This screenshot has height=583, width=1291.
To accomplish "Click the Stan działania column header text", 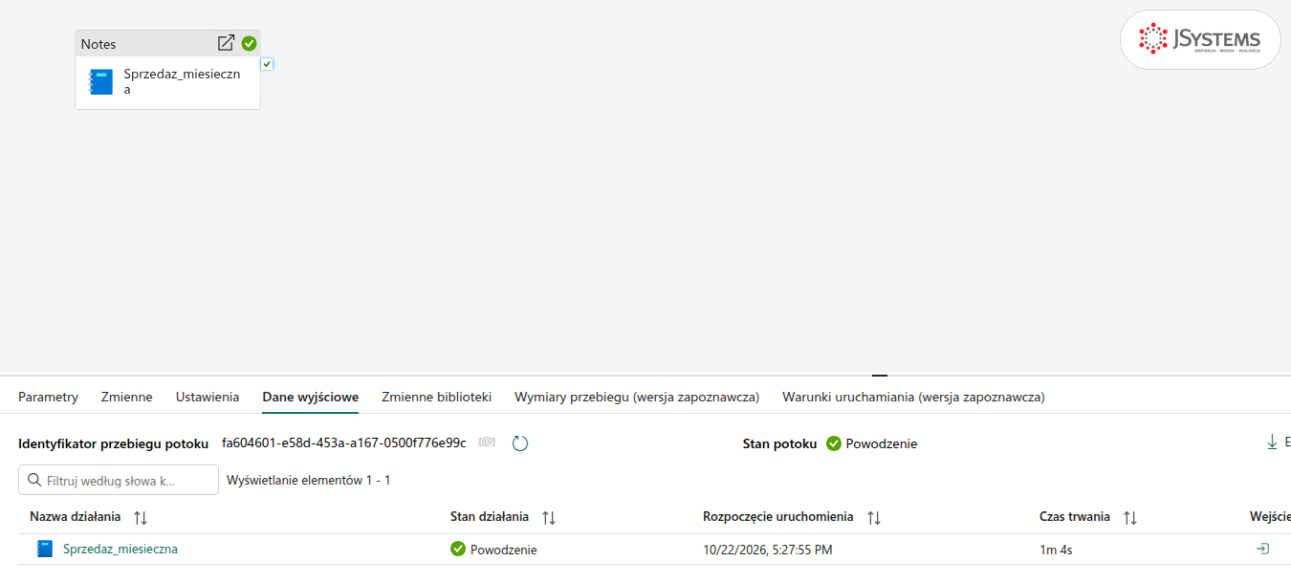I will pos(490,517).
